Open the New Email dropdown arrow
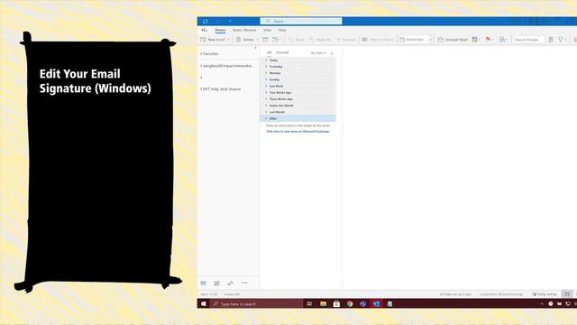The width and height of the screenshot is (577, 325). pyautogui.click(x=228, y=40)
